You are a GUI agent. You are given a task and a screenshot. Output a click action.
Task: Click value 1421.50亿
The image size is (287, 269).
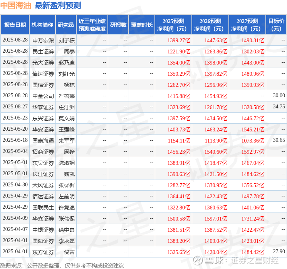(x=216, y=174)
